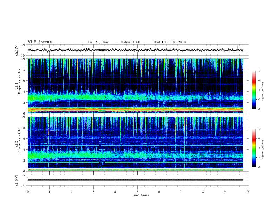Click time axis tick label "6"

click(159, 192)
